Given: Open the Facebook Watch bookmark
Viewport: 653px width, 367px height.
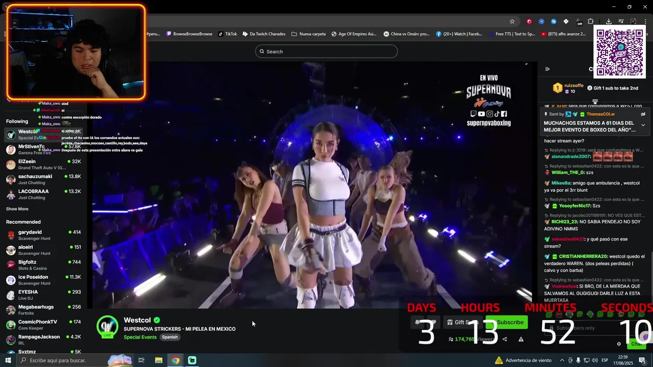Looking at the screenshot, I should [x=459, y=34].
